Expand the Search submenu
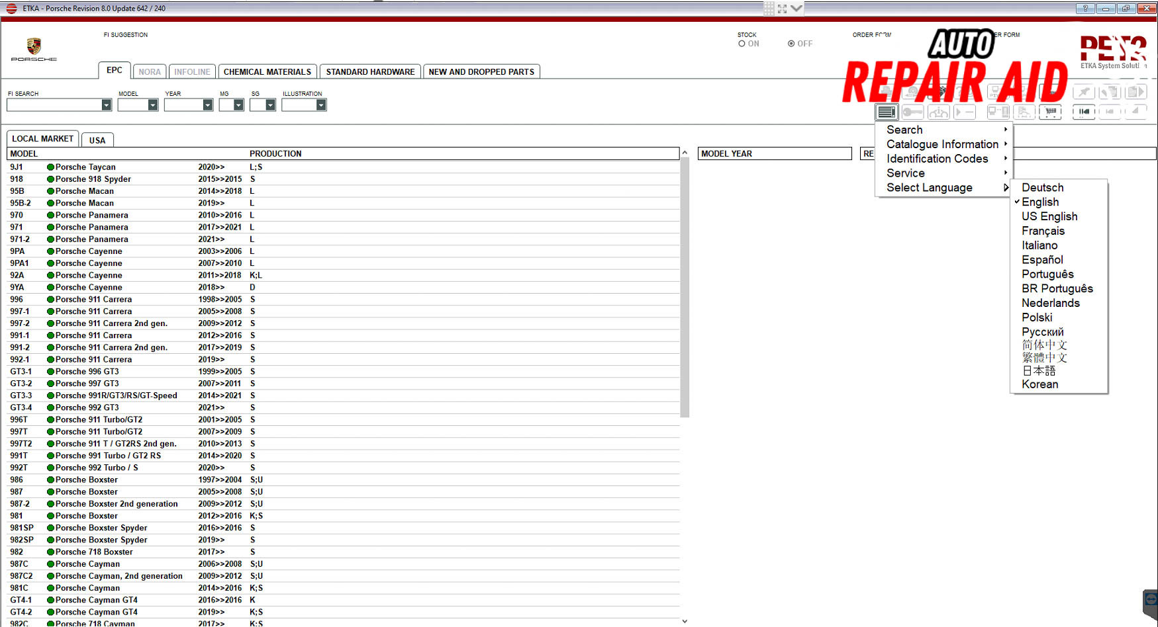The image size is (1158, 627). [944, 130]
